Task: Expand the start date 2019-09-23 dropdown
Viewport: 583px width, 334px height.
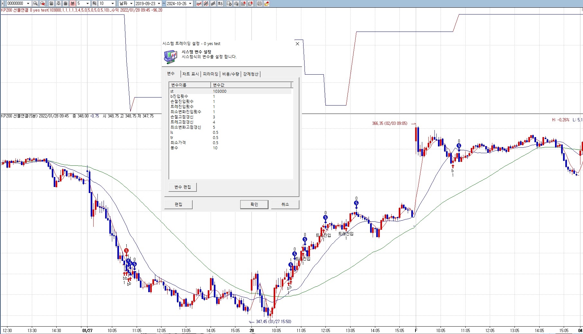Action: point(159,4)
